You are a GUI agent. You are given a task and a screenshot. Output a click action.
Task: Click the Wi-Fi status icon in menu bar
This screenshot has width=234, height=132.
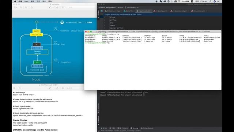[x=179, y=1]
